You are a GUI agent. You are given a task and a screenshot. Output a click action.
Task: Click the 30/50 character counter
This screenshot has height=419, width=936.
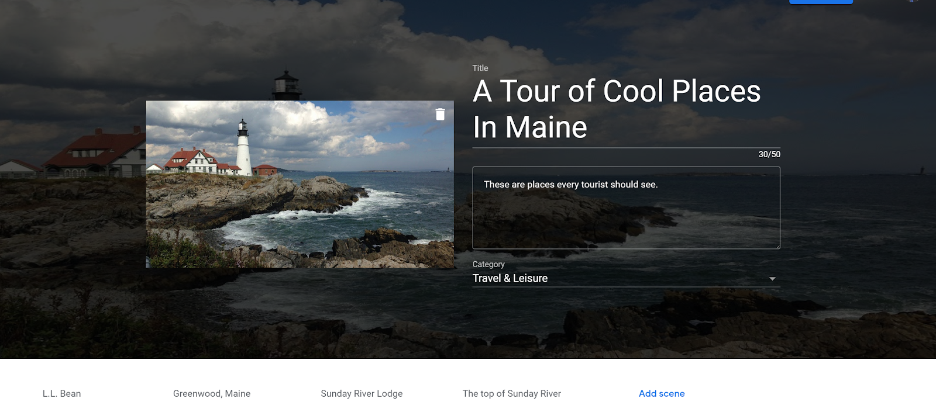tap(769, 154)
